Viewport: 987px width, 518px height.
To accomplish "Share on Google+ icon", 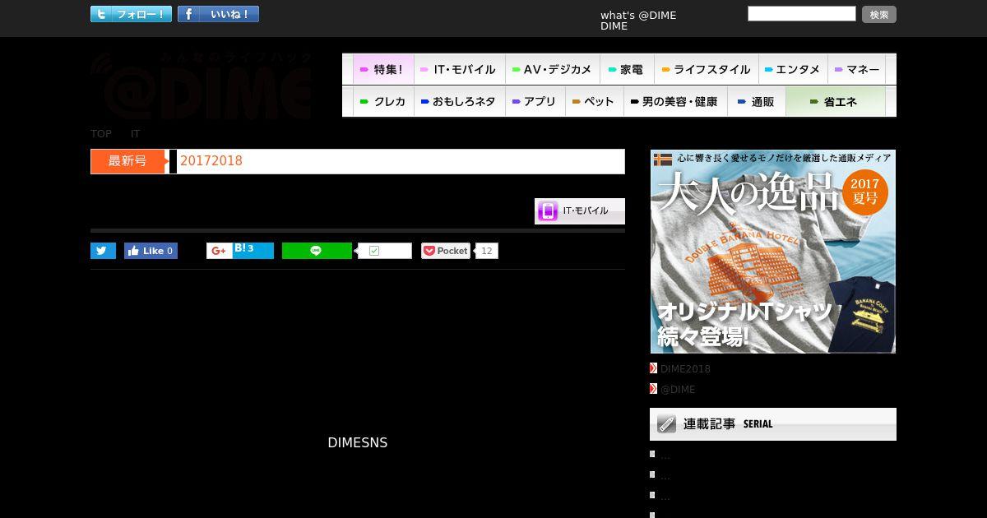I will coord(219,251).
